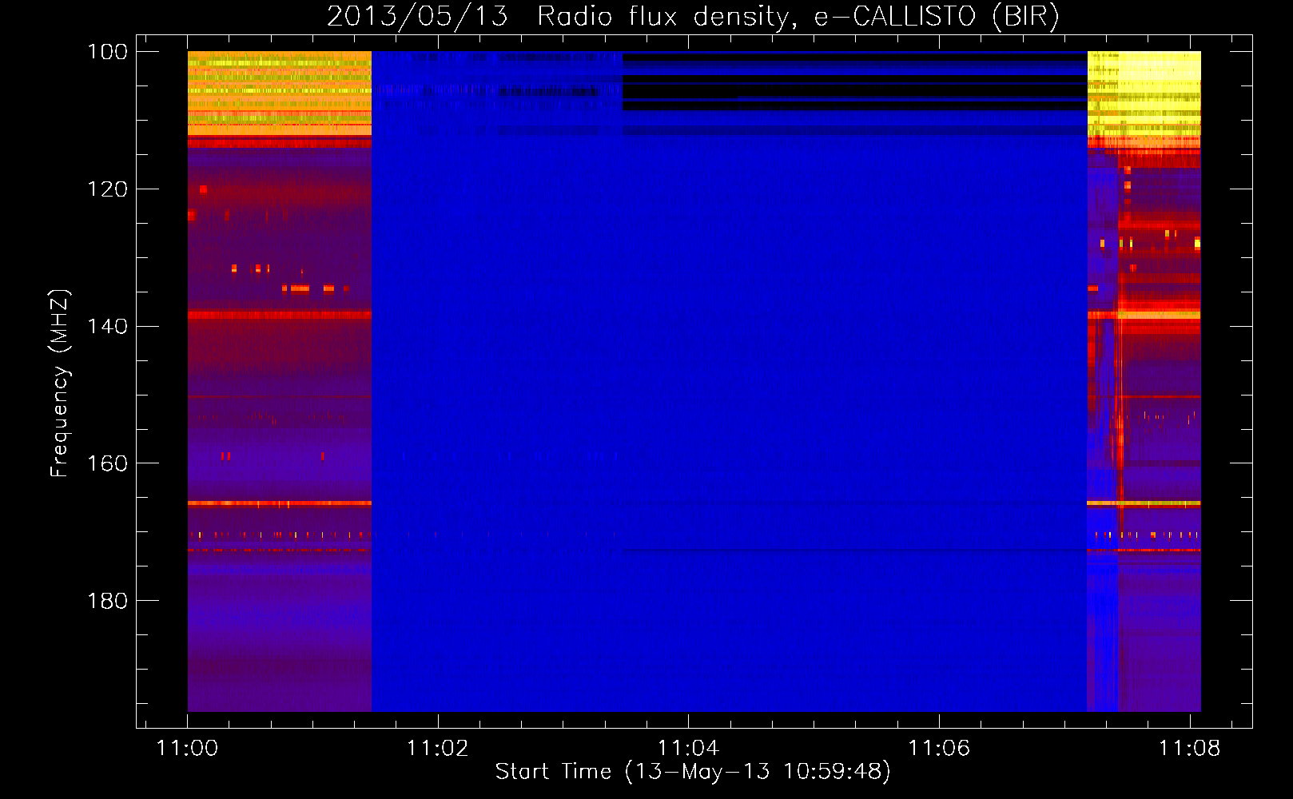
Task: Click the '120' frequency tick label
Action: pos(108,189)
